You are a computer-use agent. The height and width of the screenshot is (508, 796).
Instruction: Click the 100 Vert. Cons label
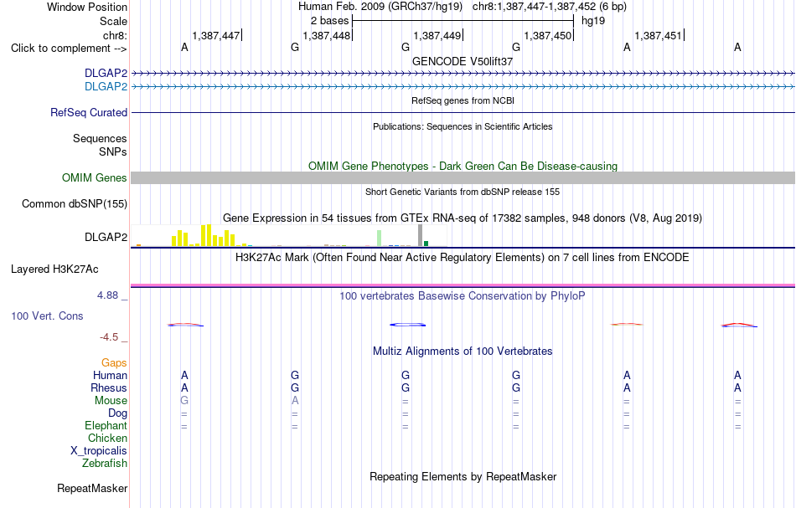(47, 316)
